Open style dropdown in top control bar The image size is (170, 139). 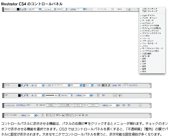[66, 9]
